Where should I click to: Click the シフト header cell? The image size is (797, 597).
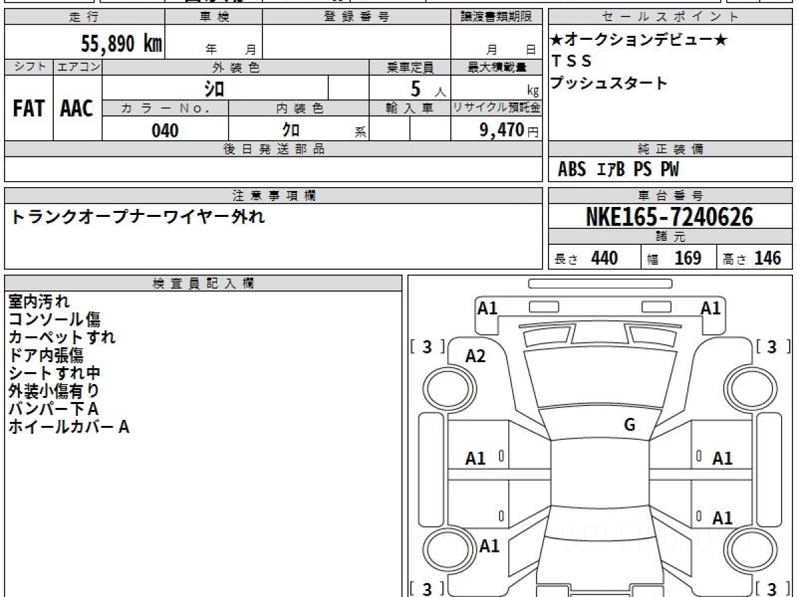click(x=29, y=67)
